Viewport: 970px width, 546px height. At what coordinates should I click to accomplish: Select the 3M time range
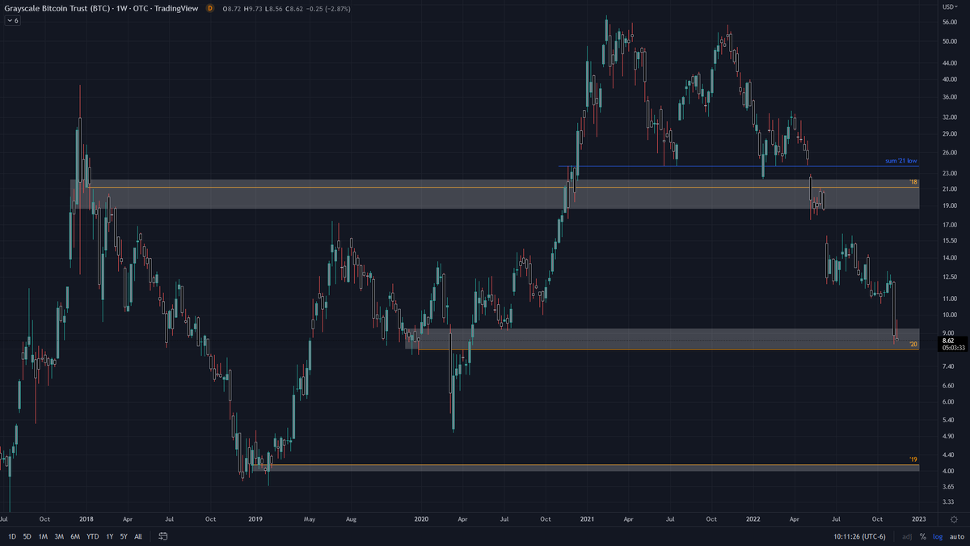click(59, 536)
